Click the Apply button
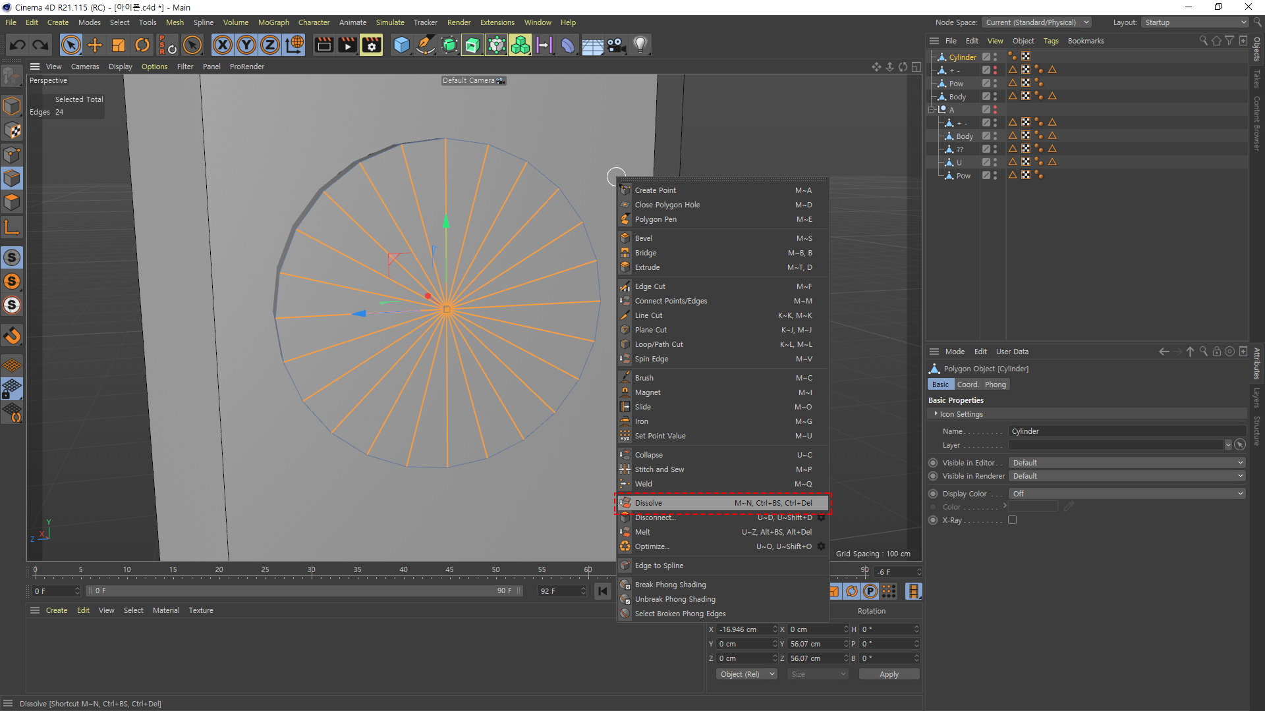 [x=889, y=674]
